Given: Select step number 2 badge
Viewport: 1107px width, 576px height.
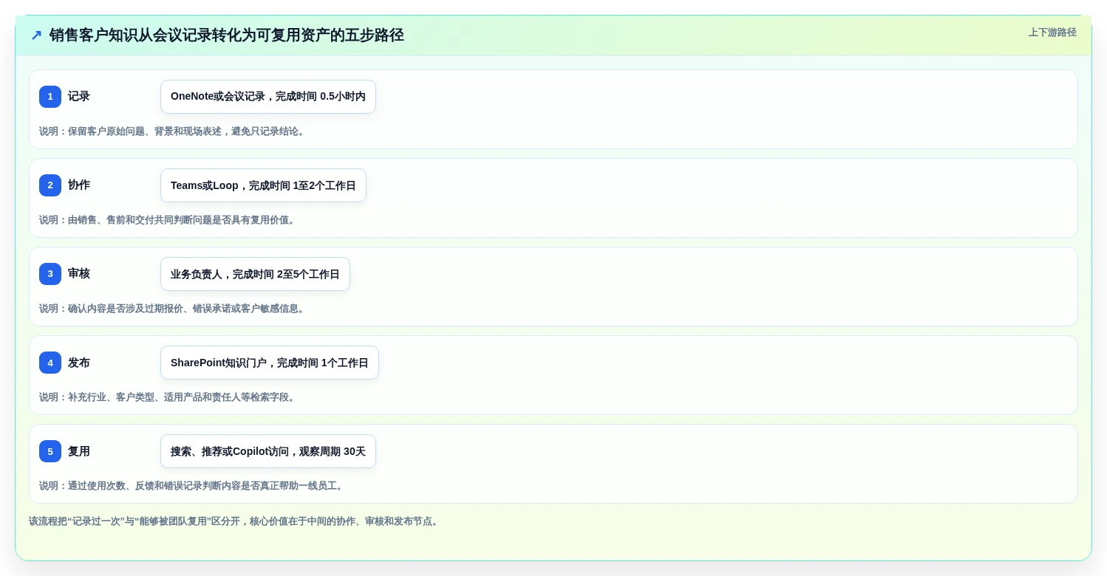Looking at the screenshot, I should [x=50, y=185].
